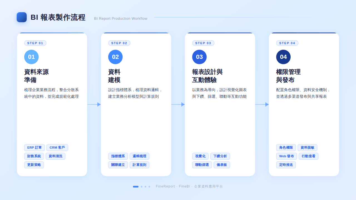This screenshot has height=200, width=356.
Task: Expand the STEP 01 pill label
Action: point(35,43)
